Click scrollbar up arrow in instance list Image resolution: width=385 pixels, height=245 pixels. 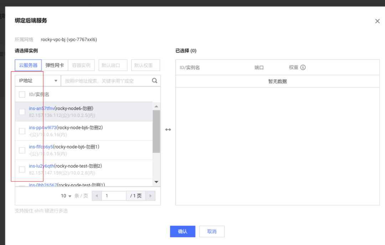(x=156, y=106)
